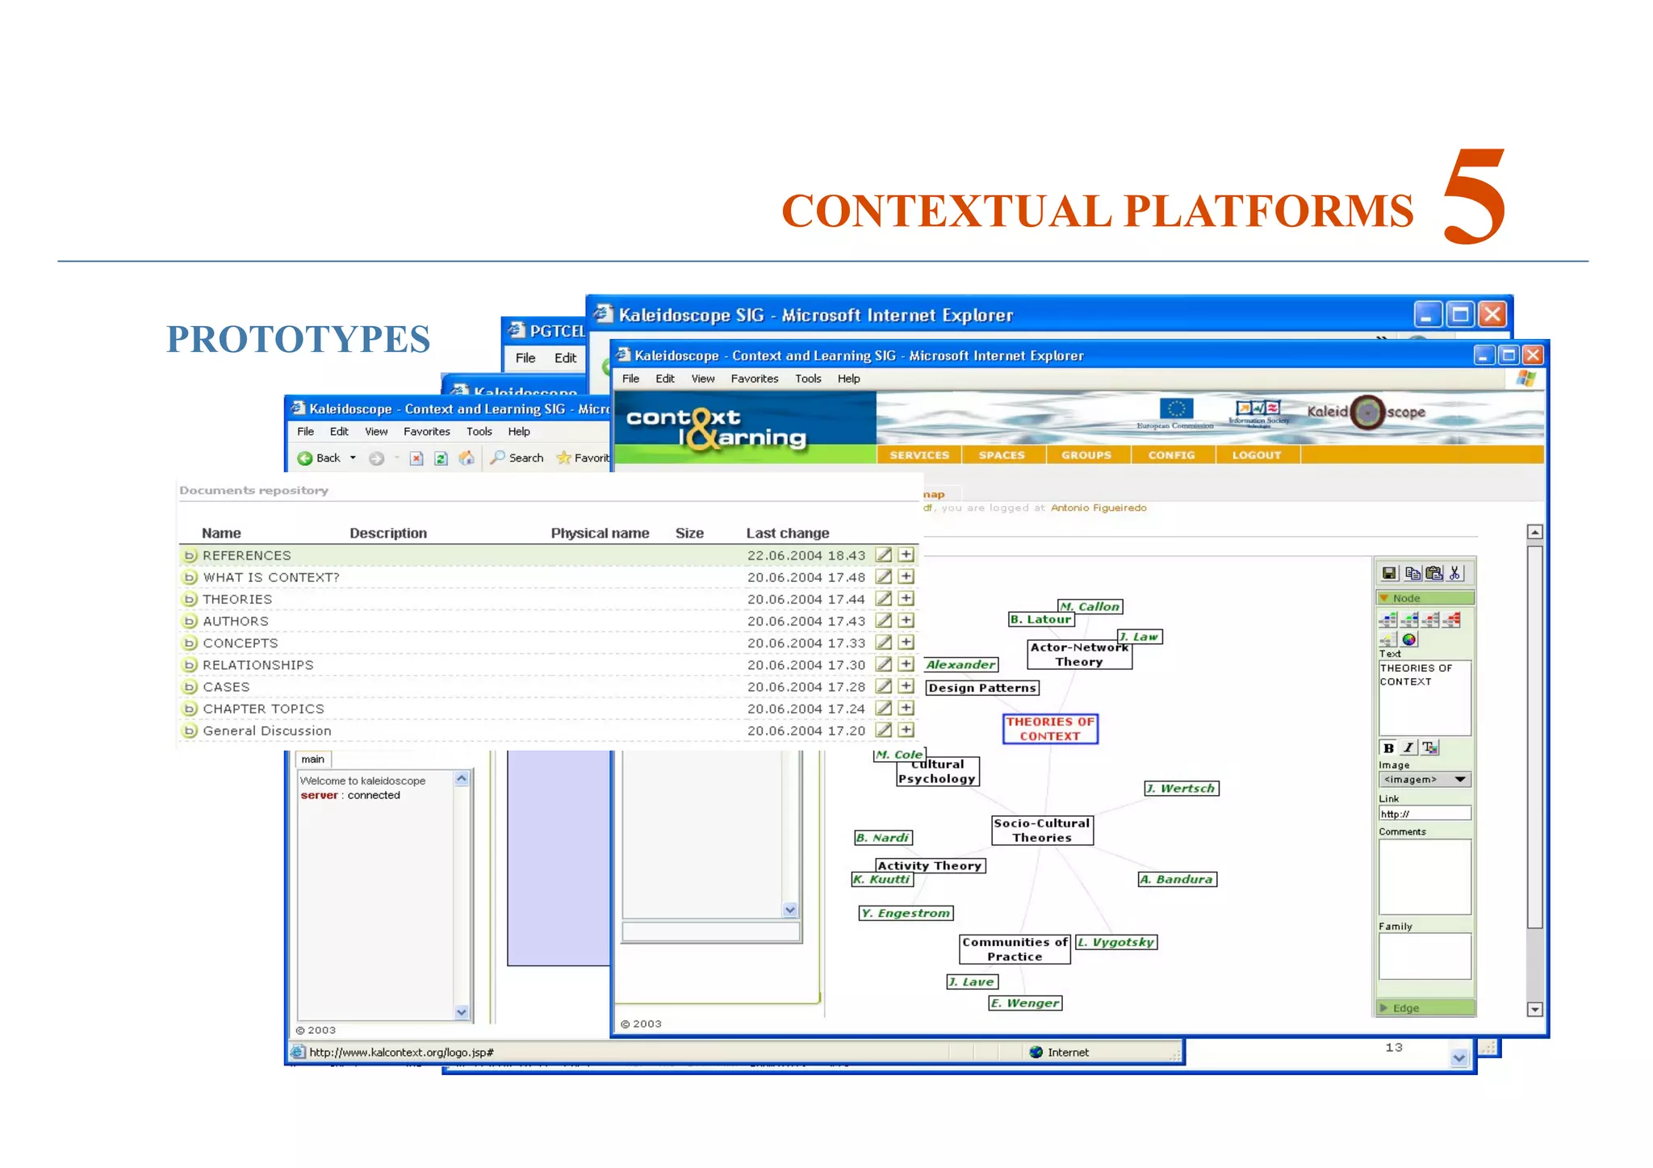Viewport: 1653px width, 1168px height.
Task: Click the plus icon on the THEORIES row
Action: click(x=906, y=599)
